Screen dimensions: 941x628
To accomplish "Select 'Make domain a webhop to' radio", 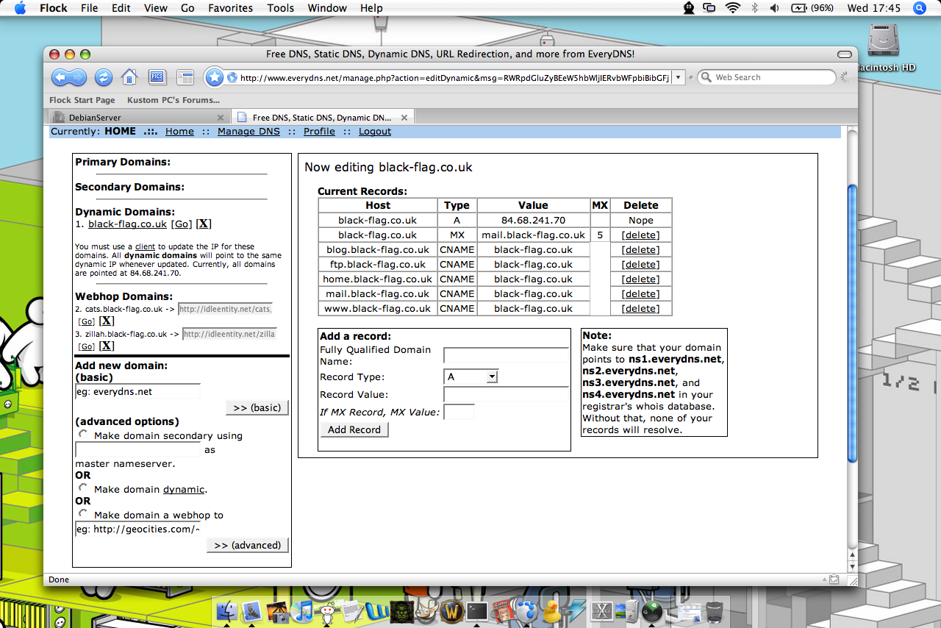I will pyautogui.click(x=83, y=514).
